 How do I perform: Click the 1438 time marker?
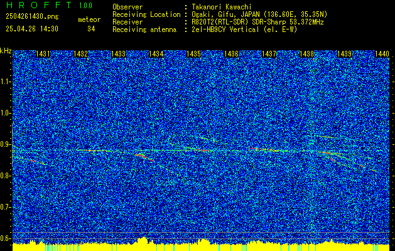(x=307, y=54)
